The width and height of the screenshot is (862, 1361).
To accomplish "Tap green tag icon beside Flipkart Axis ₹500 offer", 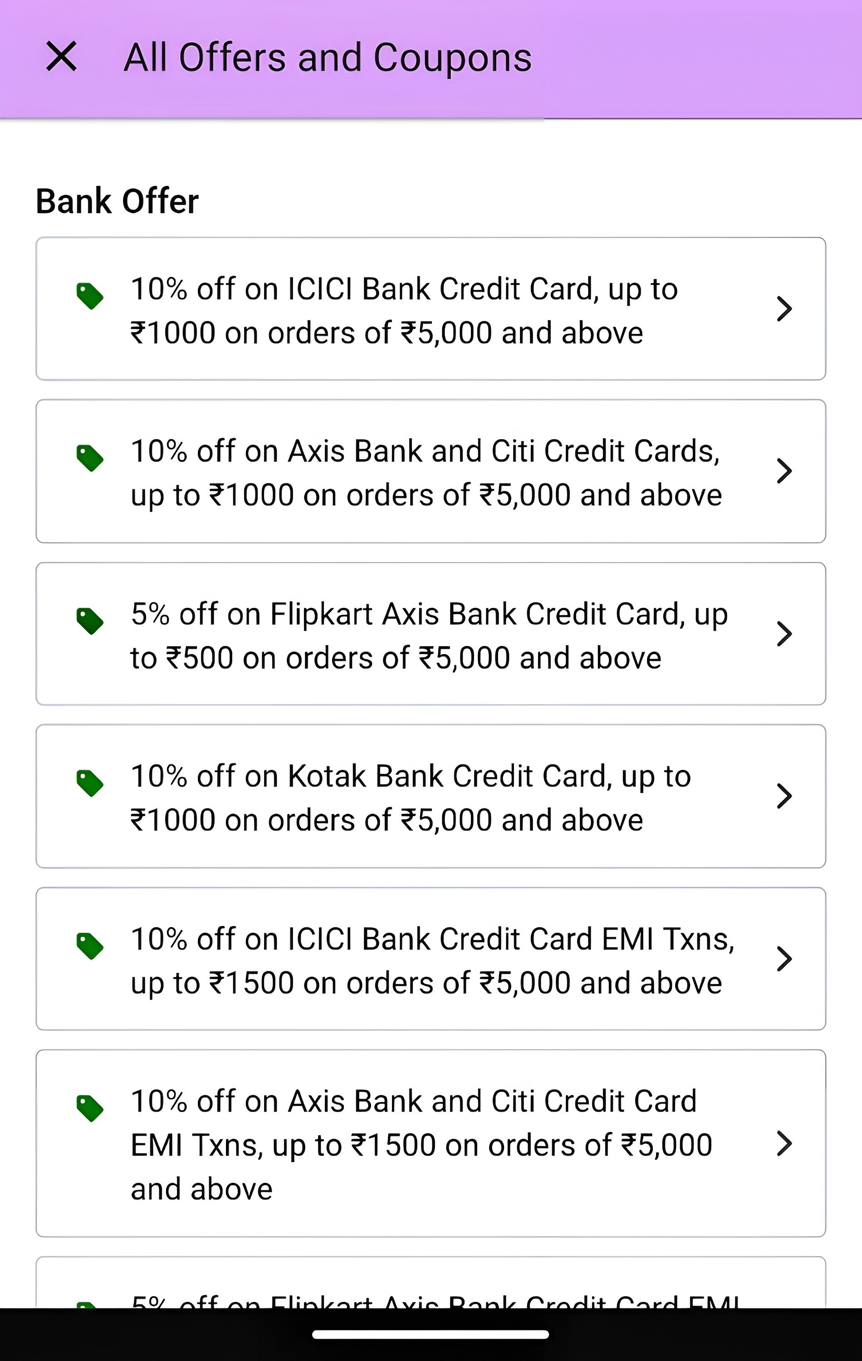I will click(90, 621).
